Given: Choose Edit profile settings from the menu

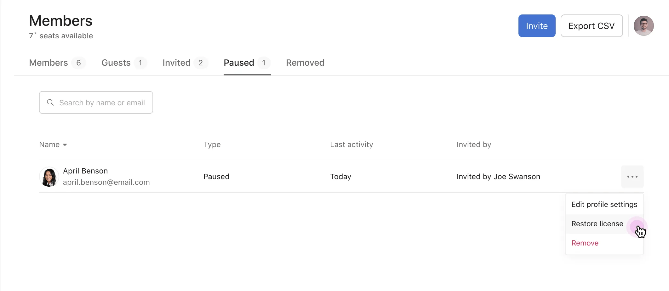Looking at the screenshot, I should pos(604,205).
